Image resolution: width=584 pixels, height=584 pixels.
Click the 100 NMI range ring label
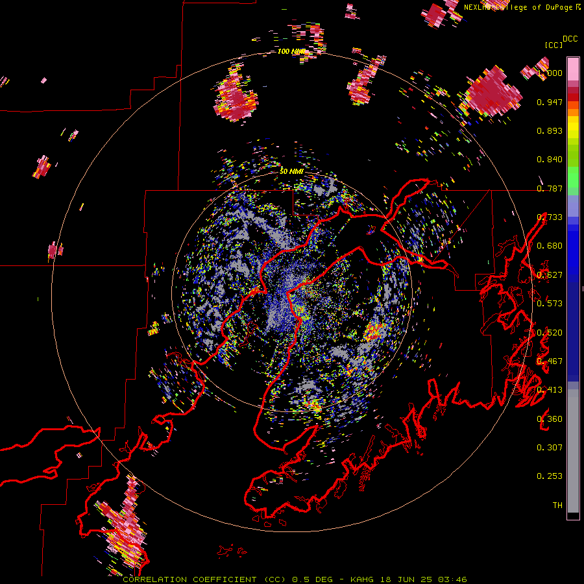click(291, 51)
